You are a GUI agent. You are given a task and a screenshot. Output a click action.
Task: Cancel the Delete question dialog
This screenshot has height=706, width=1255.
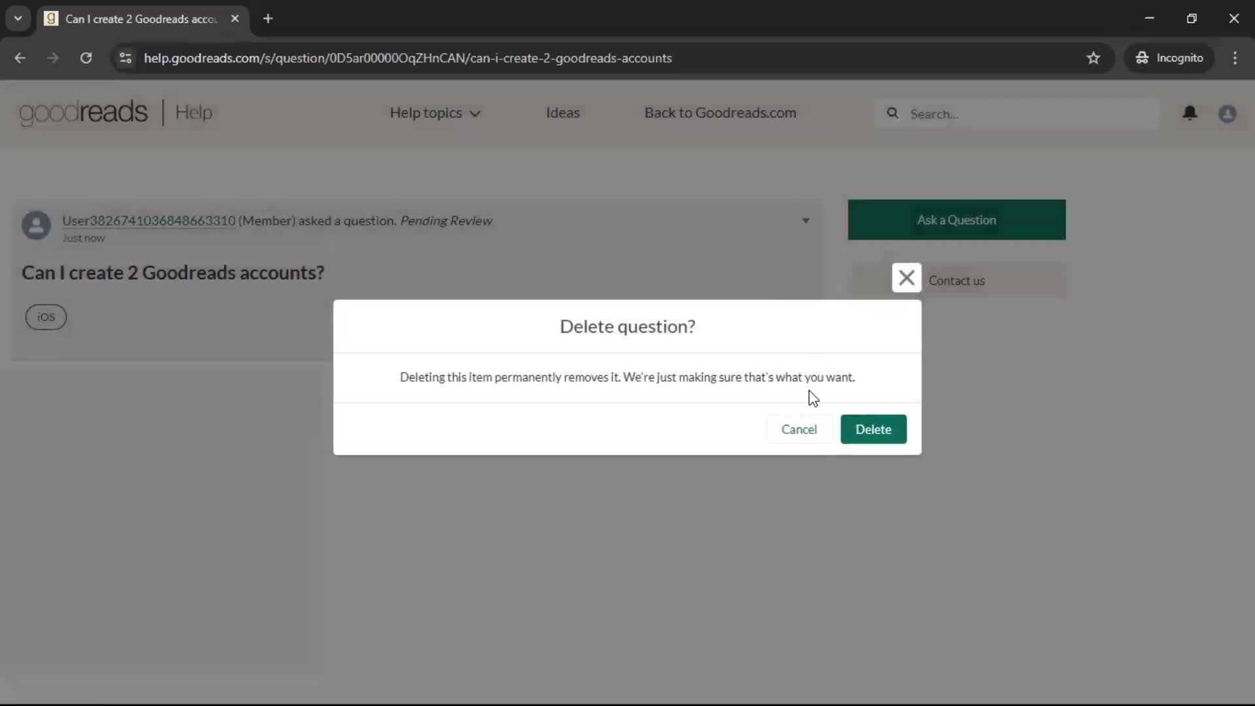click(799, 429)
